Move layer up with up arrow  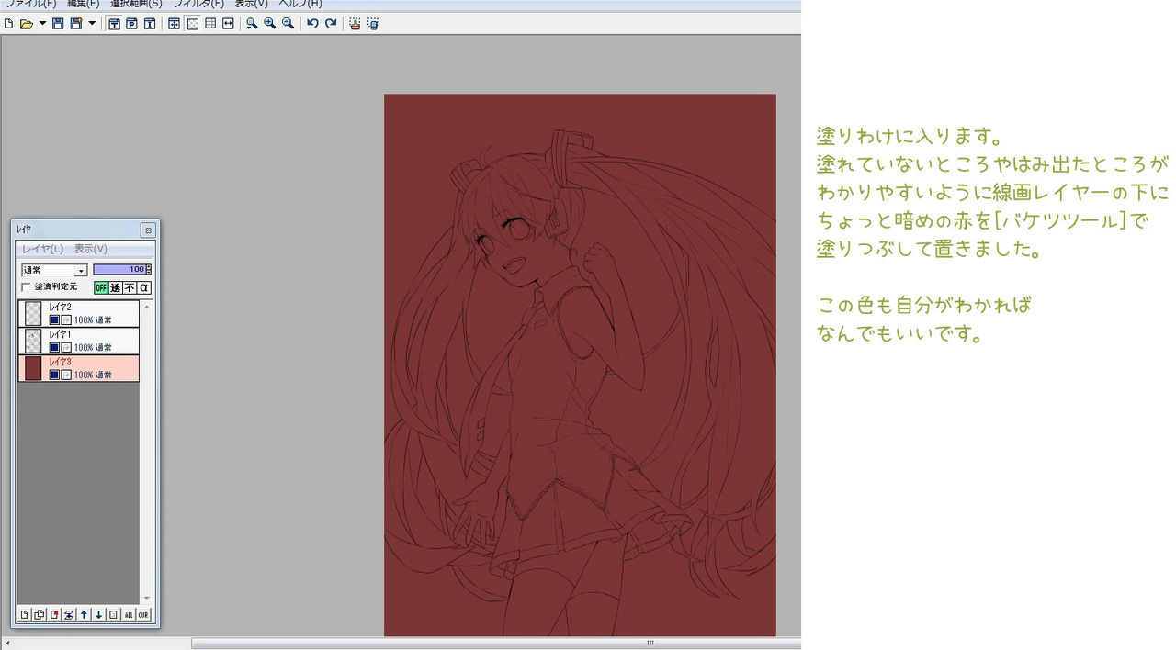(84, 614)
